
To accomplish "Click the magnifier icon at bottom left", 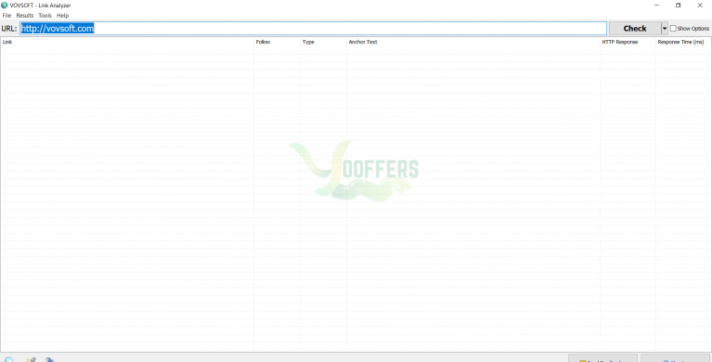I will tap(8, 359).
